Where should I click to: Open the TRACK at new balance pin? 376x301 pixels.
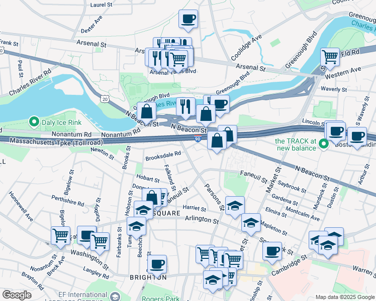pyautogui.click(x=324, y=144)
